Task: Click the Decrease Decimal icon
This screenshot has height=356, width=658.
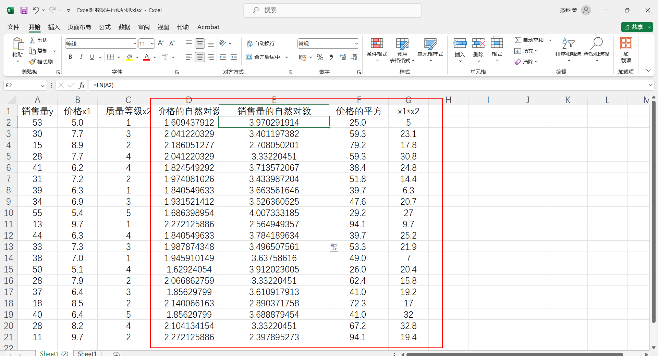Action: pos(354,57)
